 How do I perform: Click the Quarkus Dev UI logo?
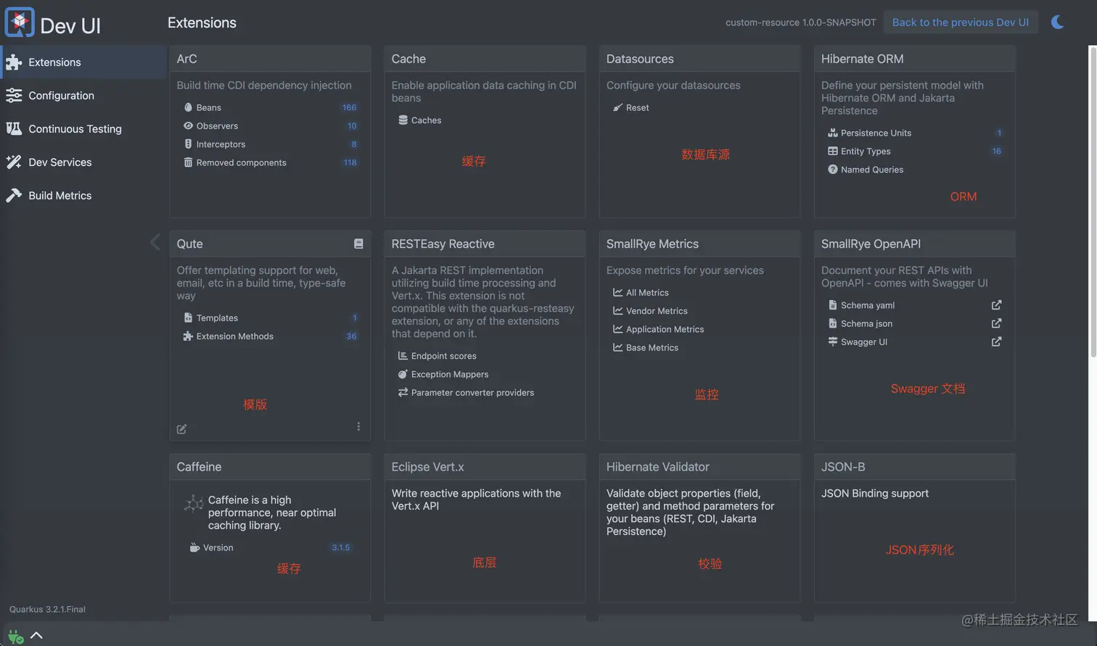click(x=20, y=23)
